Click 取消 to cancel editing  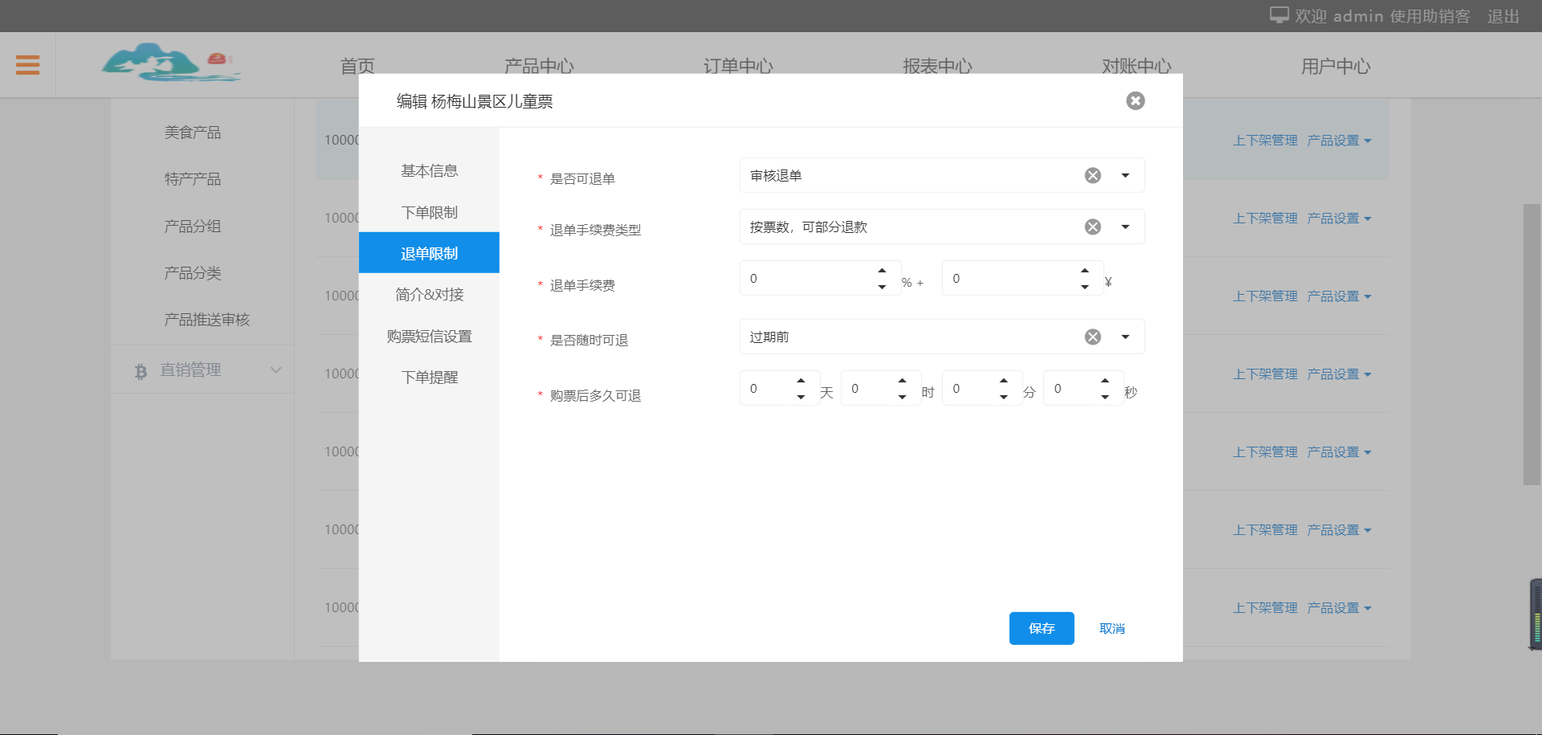coord(1112,628)
